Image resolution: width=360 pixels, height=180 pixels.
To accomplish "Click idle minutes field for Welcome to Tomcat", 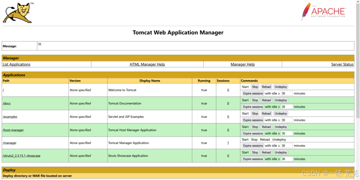I will 287,94.
